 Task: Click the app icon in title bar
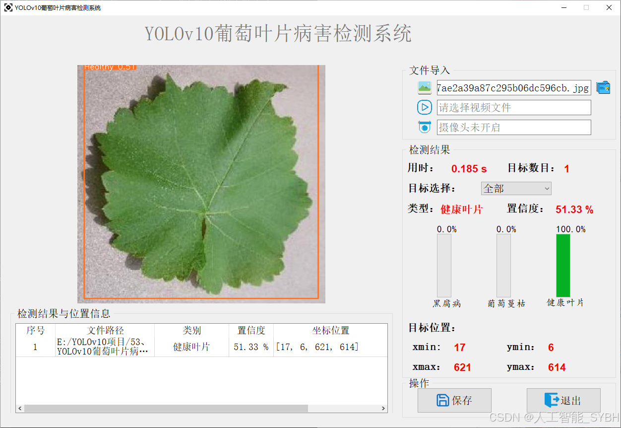(8, 7)
